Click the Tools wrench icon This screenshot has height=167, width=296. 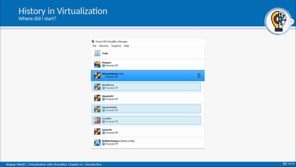pos(97,53)
